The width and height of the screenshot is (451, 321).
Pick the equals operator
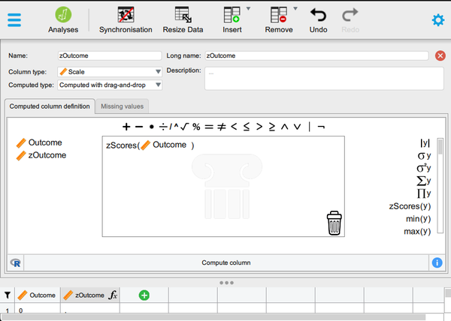click(209, 127)
